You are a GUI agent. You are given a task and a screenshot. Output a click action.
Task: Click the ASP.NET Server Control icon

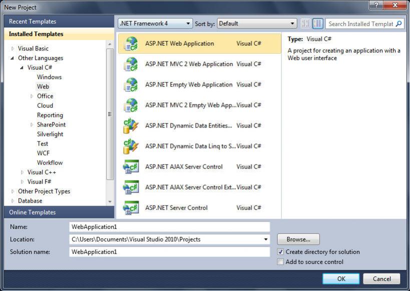tap(131, 207)
